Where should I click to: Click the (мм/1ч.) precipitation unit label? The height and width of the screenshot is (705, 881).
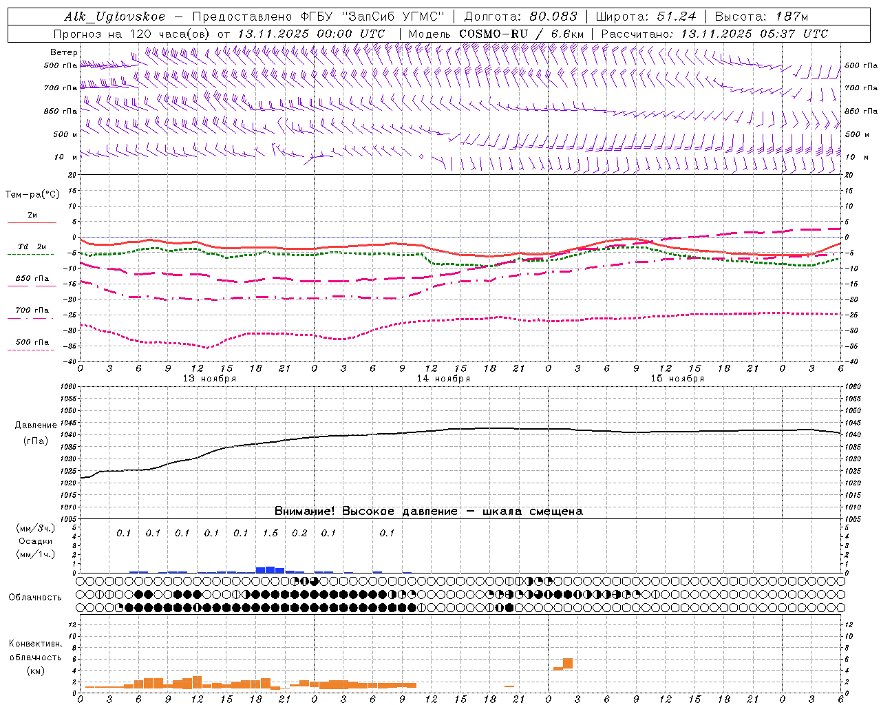point(36,554)
